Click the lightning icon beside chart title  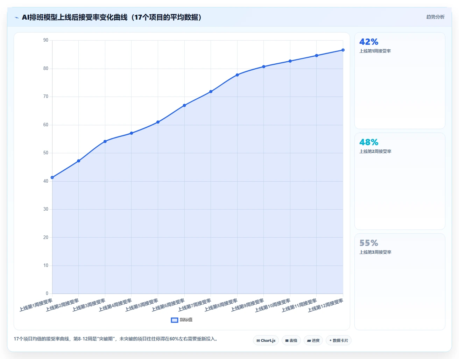pos(16,17)
